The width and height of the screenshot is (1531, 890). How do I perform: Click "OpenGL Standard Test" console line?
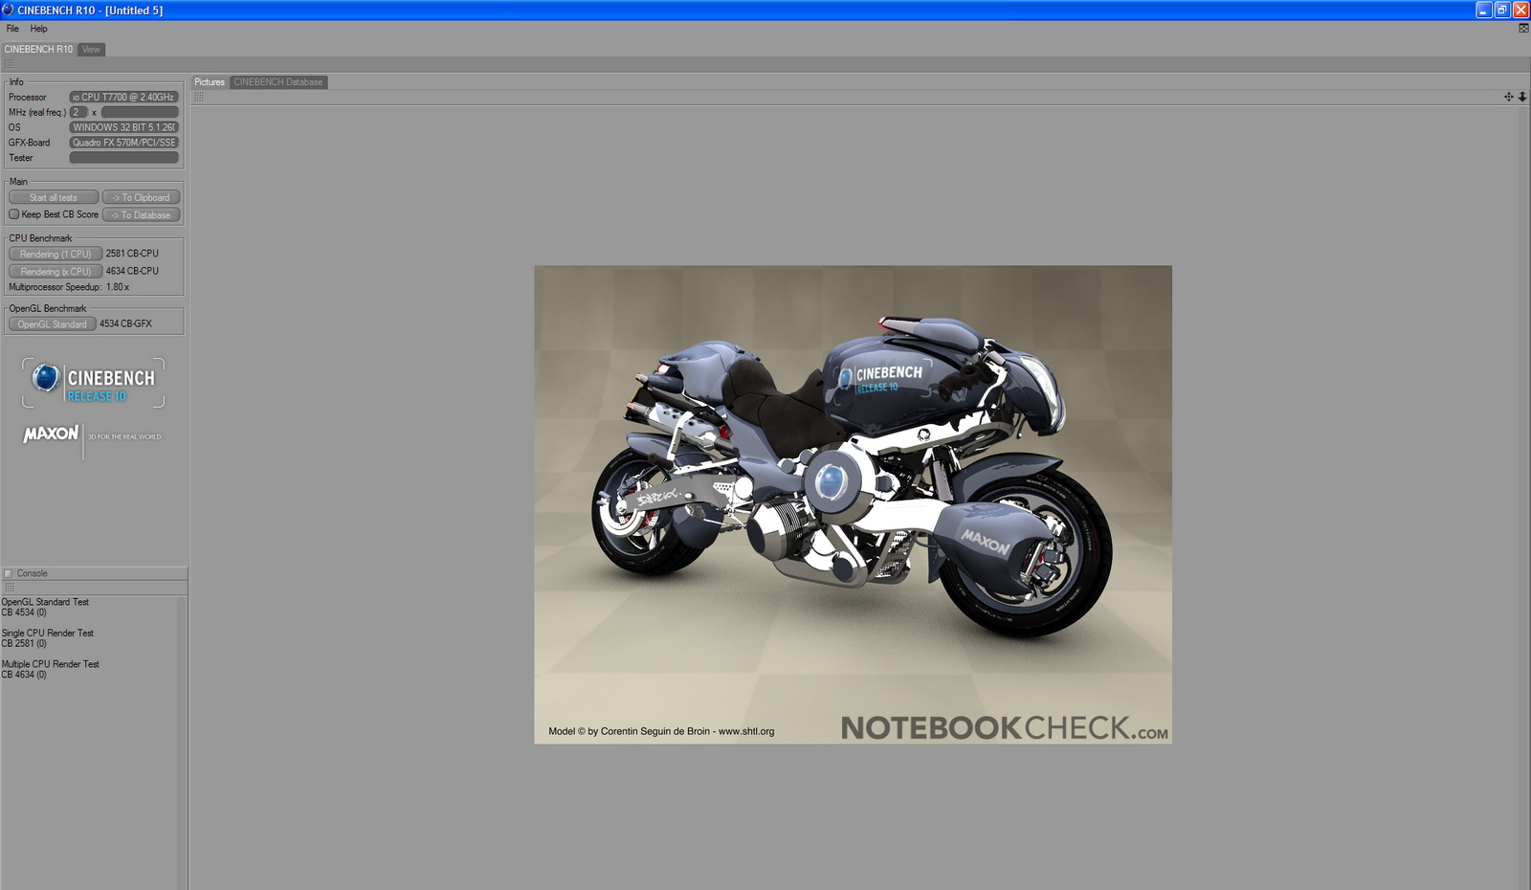pos(45,603)
